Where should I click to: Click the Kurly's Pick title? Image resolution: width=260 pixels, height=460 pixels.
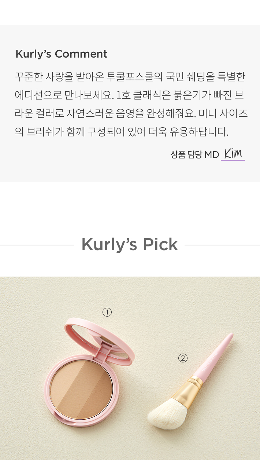point(130,244)
